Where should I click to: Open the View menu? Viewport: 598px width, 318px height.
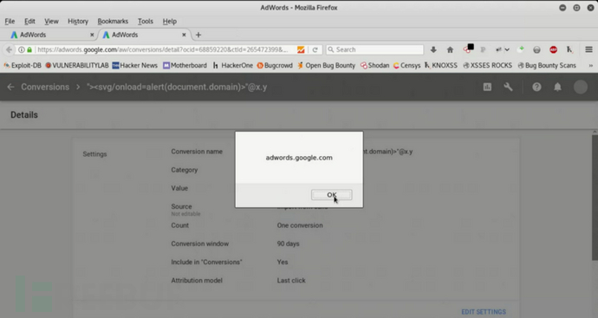(51, 22)
